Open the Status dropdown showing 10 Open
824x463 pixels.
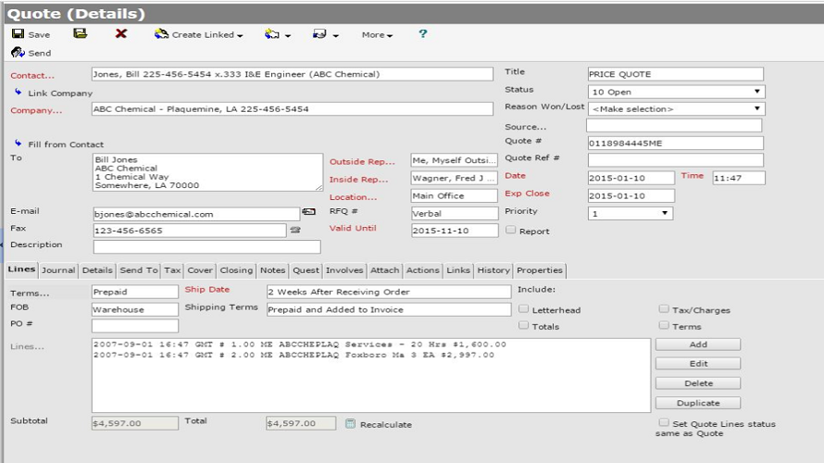675,92
